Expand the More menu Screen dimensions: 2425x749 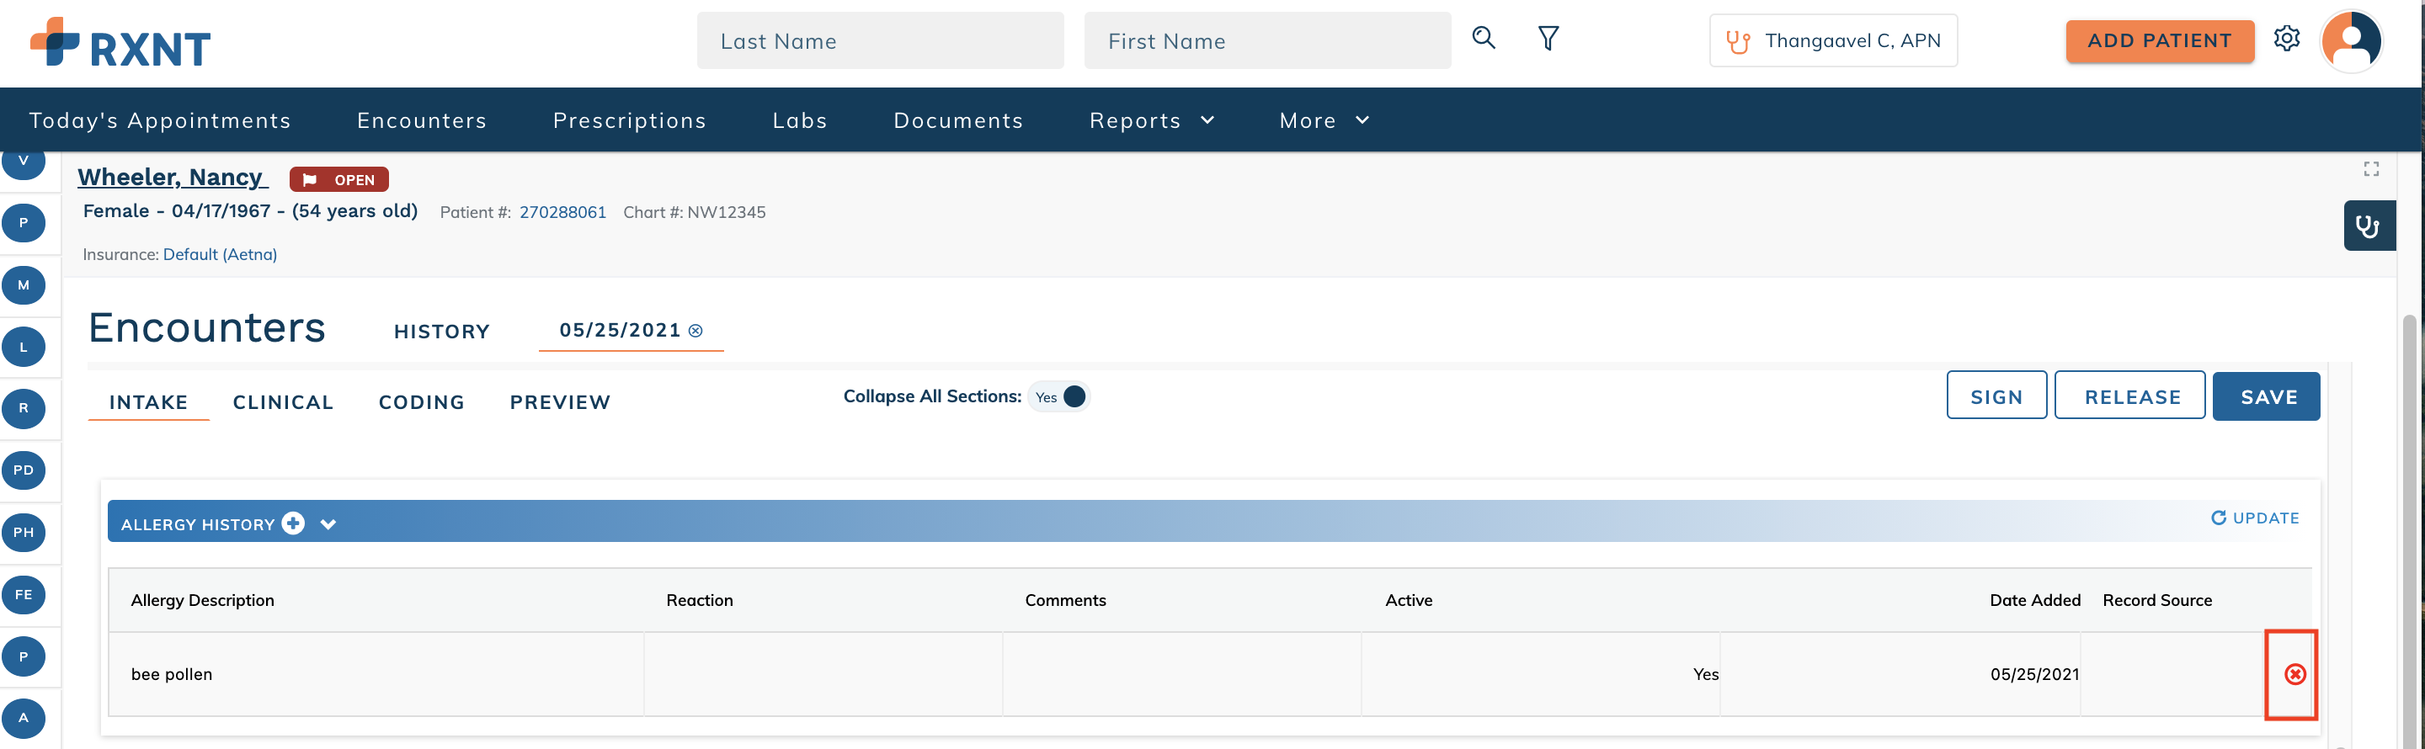(x=1324, y=120)
